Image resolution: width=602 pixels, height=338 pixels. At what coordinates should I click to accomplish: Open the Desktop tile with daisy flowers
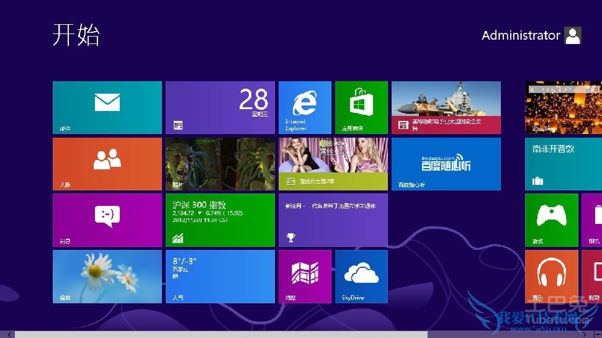[x=107, y=277]
